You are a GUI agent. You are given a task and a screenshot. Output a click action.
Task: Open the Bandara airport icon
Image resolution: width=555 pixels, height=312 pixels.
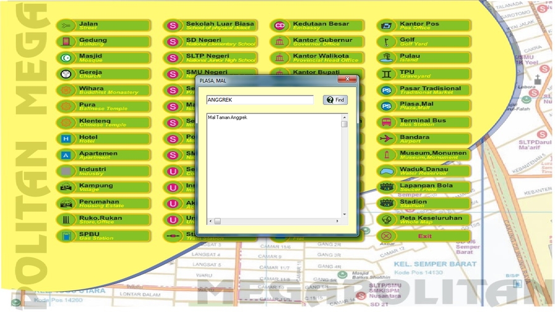coord(387,139)
